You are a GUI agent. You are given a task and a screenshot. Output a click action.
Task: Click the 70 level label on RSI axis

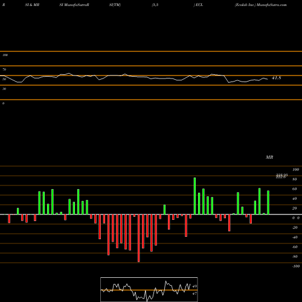click(x=4, y=69)
